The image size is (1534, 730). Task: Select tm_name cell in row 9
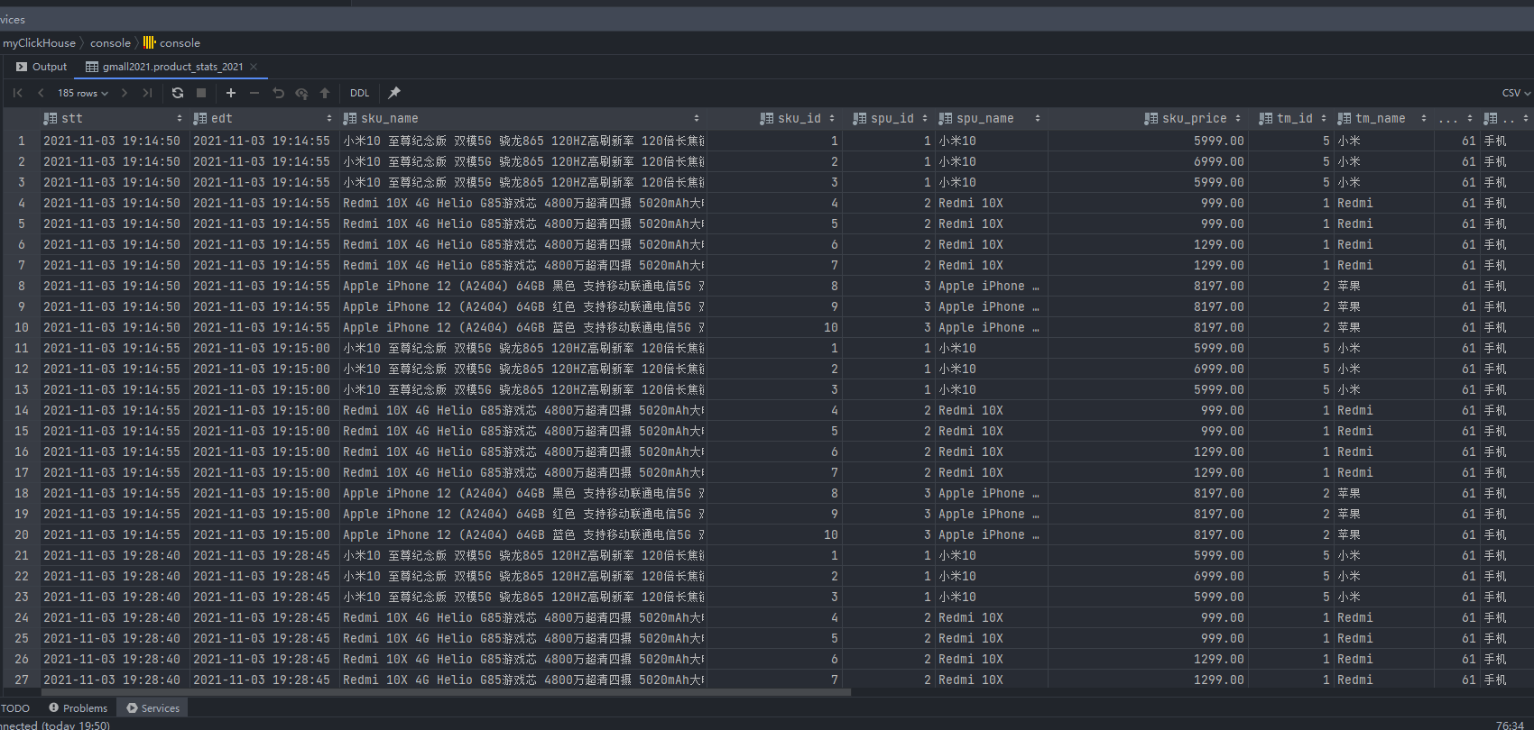click(1383, 306)
